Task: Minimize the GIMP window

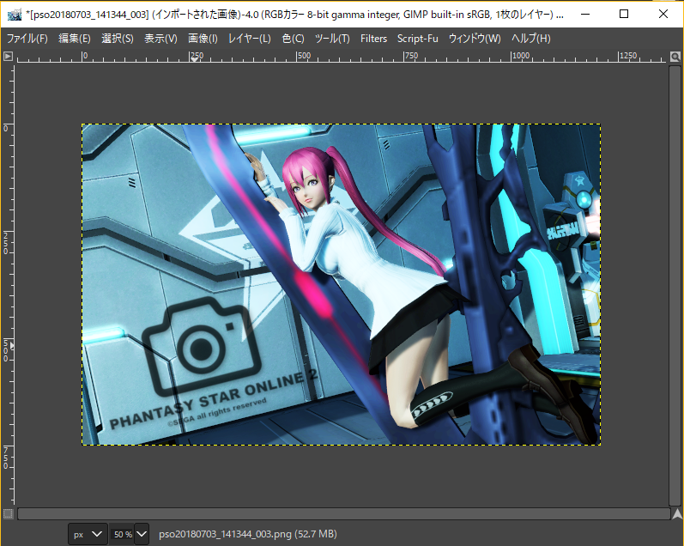Action: pyautogui.click(x=585, y=14)
